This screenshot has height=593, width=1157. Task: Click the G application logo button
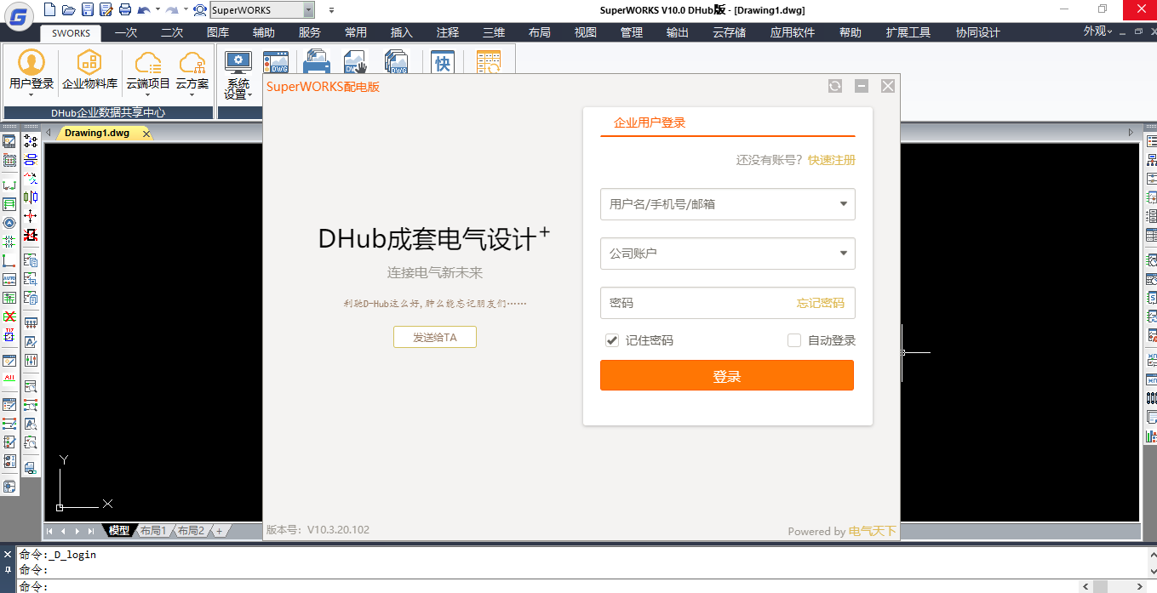pyautogui.click(x=19, y=15)
